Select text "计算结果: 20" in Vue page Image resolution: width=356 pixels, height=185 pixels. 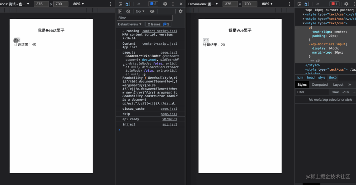(214, 45)
